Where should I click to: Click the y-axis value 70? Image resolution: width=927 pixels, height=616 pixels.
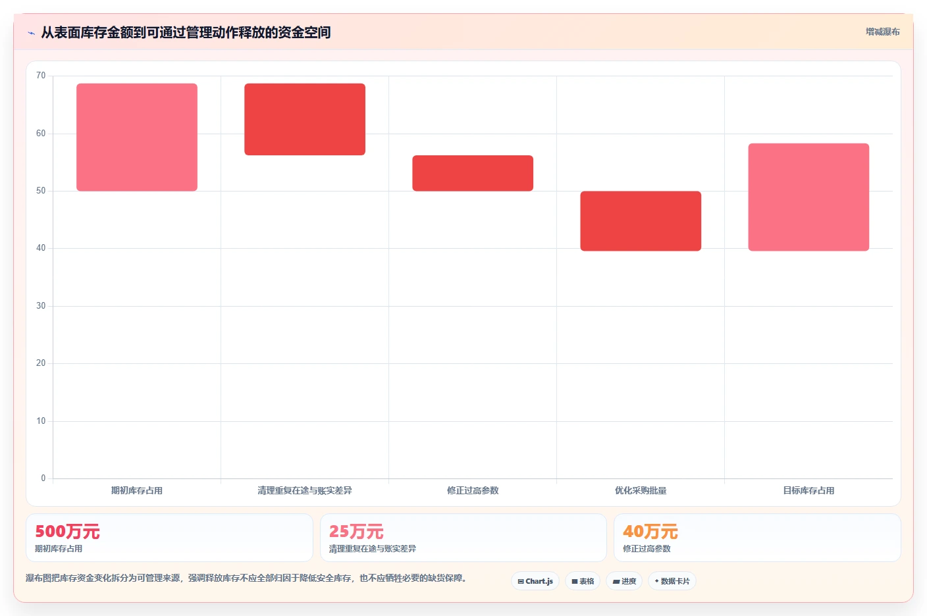pos(41,76)
